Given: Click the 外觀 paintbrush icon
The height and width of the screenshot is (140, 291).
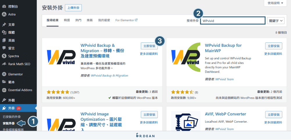Looking at the screenshot, I should [x=4, y=100].
